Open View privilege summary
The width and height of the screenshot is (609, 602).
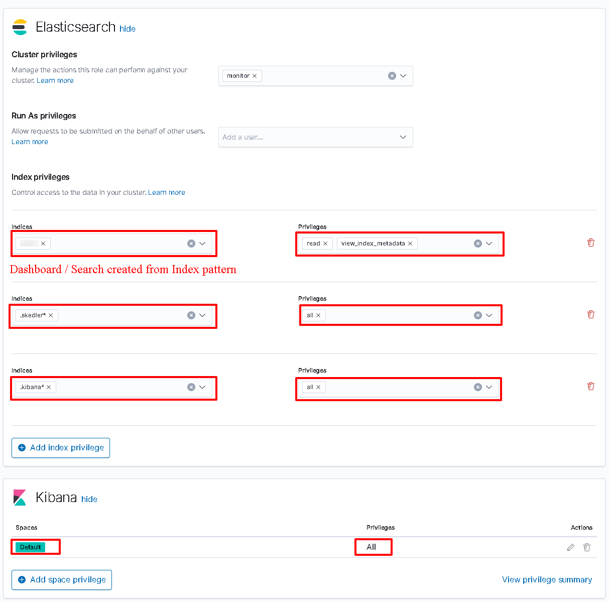(547, 579)
